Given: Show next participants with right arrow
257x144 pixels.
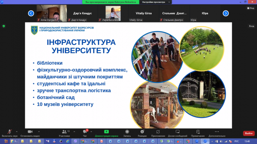Looking at the screenshot, I should [x=226, y=13].
